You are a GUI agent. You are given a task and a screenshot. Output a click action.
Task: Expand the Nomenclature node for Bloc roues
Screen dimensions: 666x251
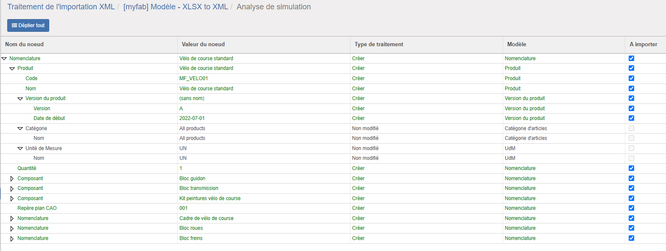coord(12,228)
